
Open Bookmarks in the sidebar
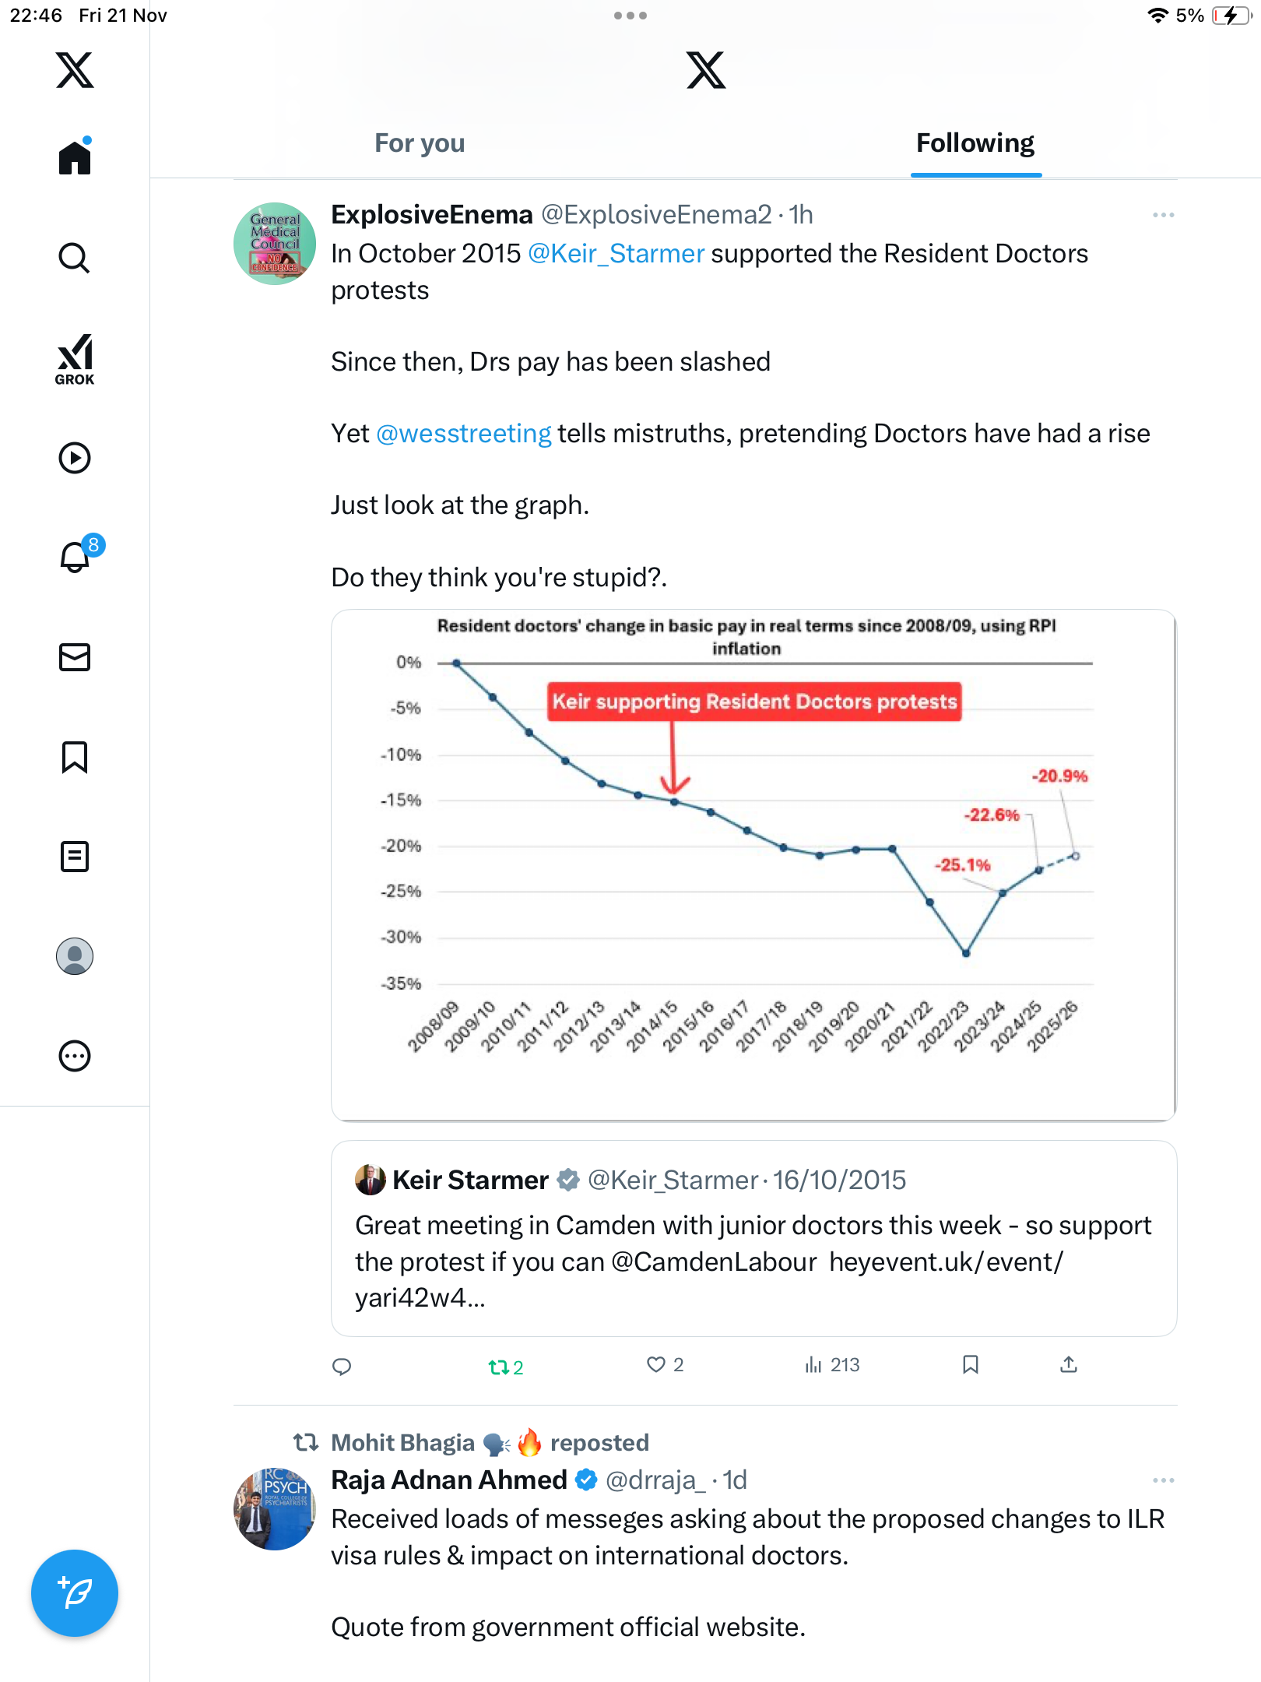pos(75,757)
